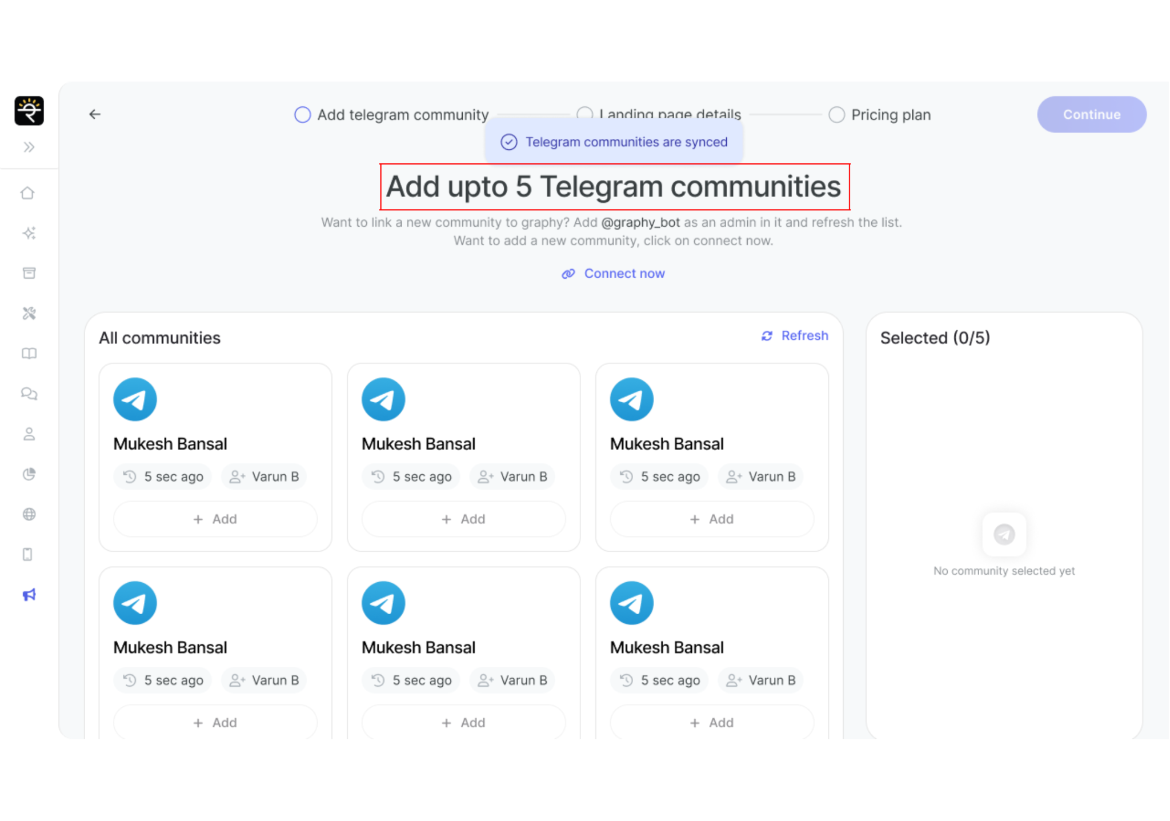Click the globe website icon in the sidebar
The width and height of the screenshot is (1170, 821).
29,514
